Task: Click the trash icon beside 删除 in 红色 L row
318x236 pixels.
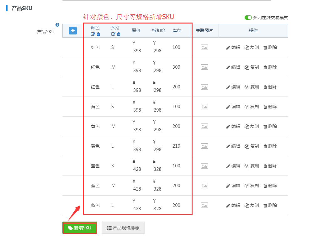Action: point(265,87)
